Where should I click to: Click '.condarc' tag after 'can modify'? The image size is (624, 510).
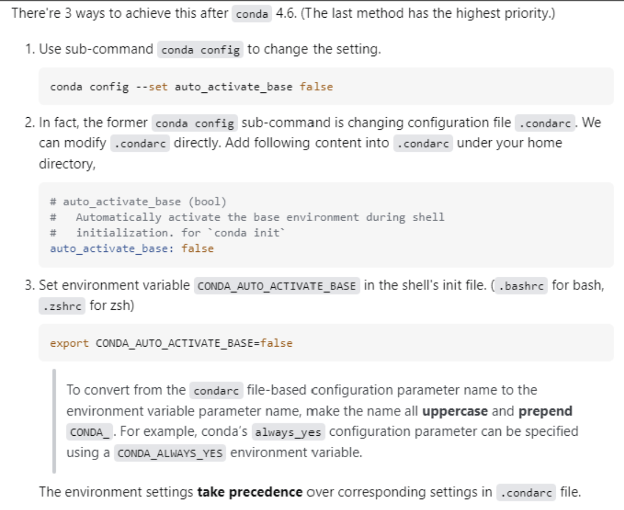tap(140, 143)
